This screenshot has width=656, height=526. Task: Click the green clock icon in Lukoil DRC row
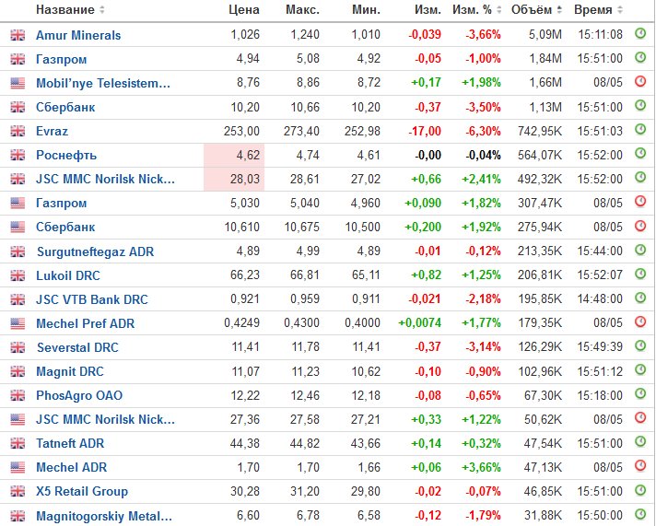pos(640,274)
